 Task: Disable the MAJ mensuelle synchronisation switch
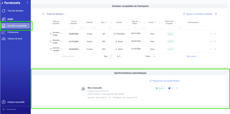click(170, 88)
